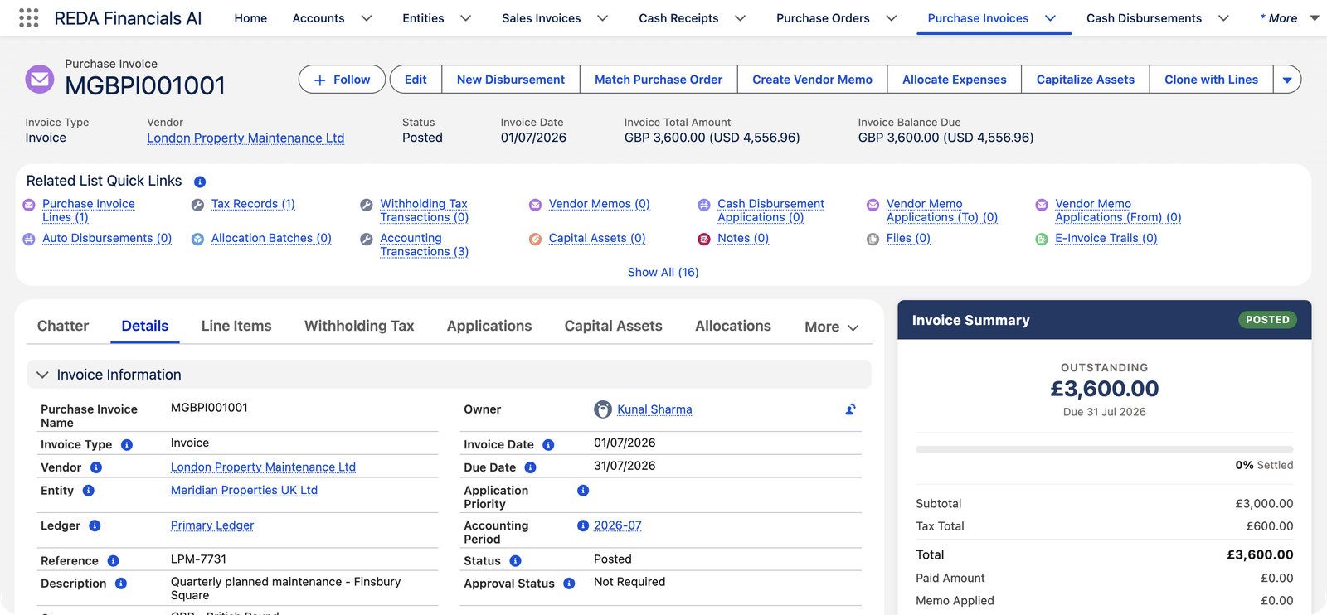Click the 0% settled progress bar
The height and width of the screenshot is (615, 1327).
pos(1104,449)
